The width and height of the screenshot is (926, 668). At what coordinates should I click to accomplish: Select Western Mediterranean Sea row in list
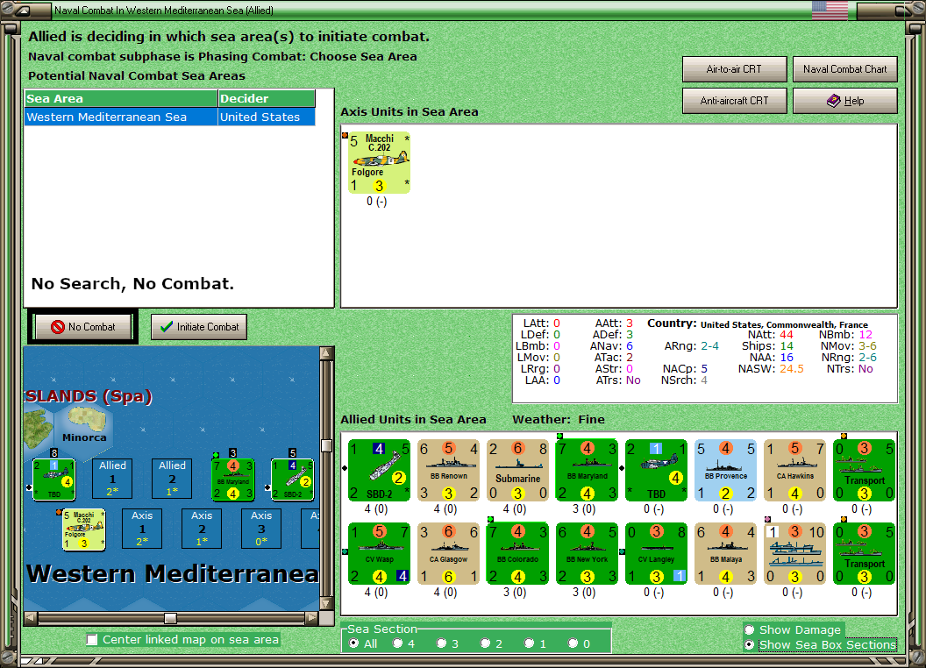click(x=170, y=117)
